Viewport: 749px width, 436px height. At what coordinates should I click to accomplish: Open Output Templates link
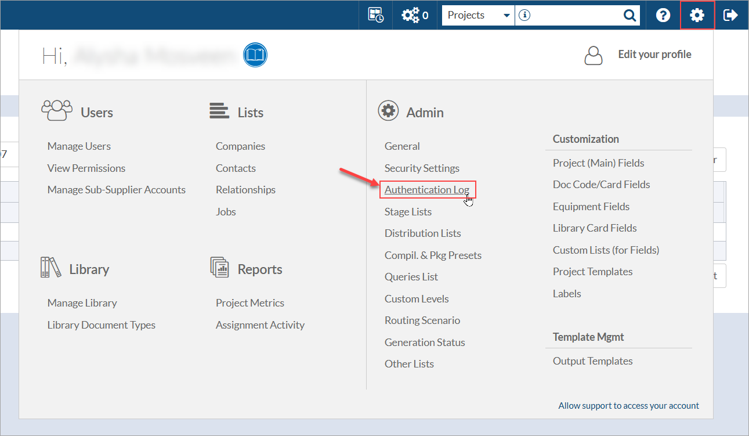click(592, 361)
